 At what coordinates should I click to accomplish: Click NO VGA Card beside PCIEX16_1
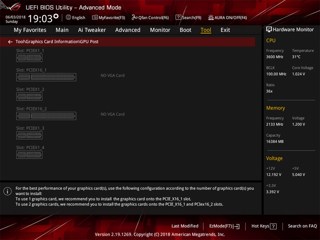click(x=112, y=76)
